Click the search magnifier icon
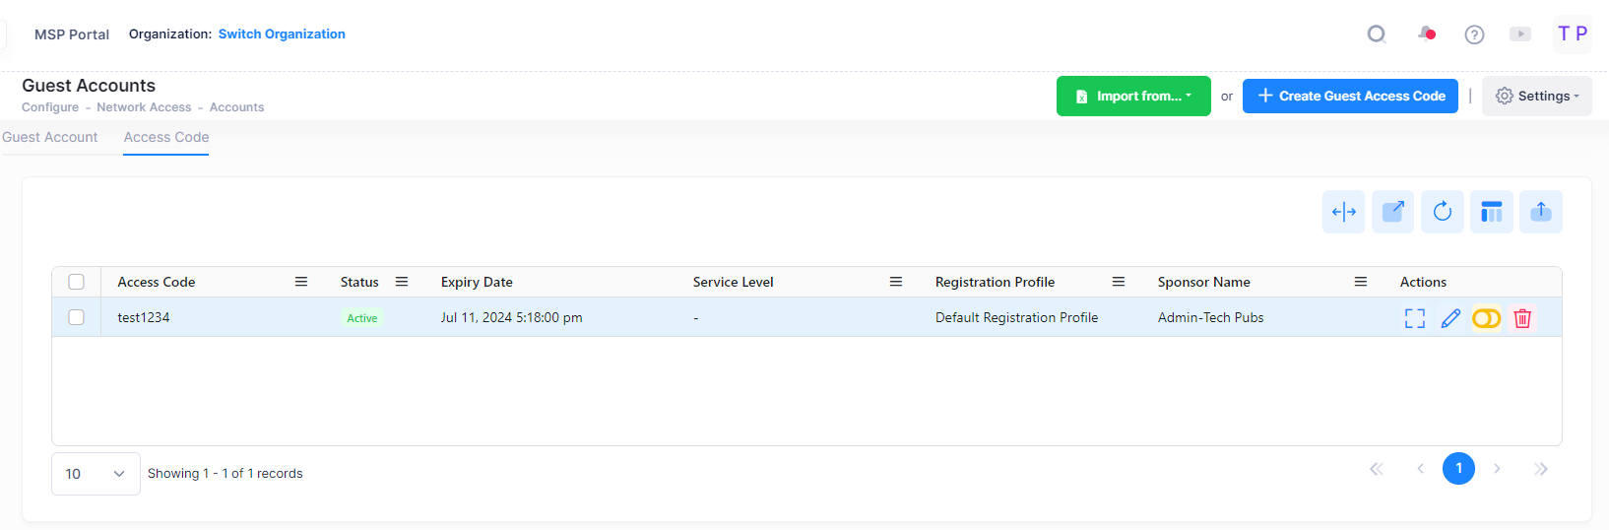This screenshot has width=1609, height=530. click(1376, 34)
